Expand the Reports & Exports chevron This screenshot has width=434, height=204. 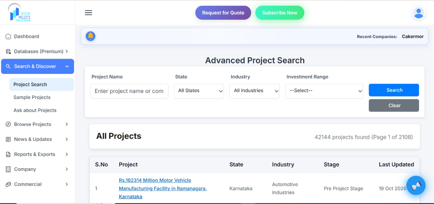[67, 154]
